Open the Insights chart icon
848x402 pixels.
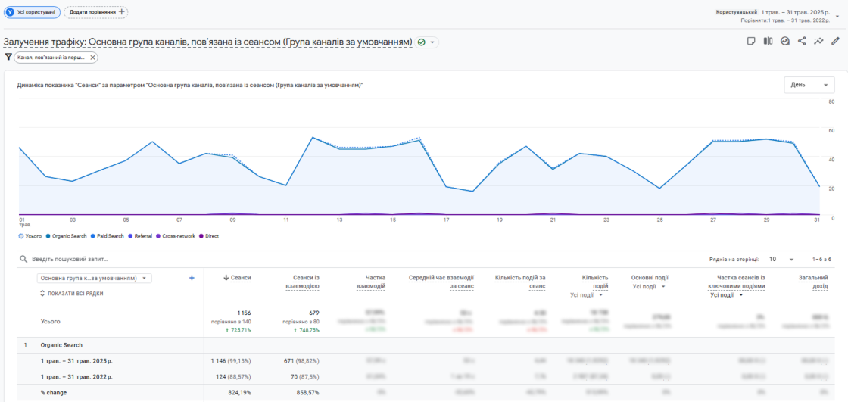click(785, 41)
